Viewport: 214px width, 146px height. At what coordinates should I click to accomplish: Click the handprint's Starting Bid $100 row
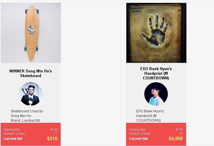tap(156, 129)
